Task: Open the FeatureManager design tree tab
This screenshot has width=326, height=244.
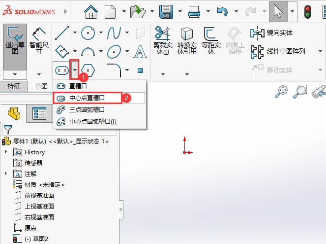Action: [14, 113]
